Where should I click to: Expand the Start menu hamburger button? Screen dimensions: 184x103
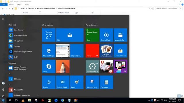click(3, 19)
